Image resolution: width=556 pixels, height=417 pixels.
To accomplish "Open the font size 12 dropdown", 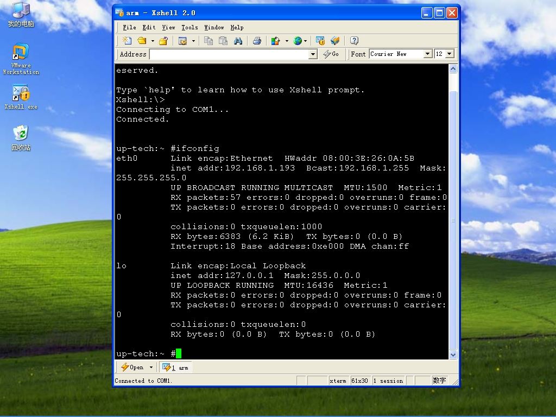I will click(x=450, y=54).
